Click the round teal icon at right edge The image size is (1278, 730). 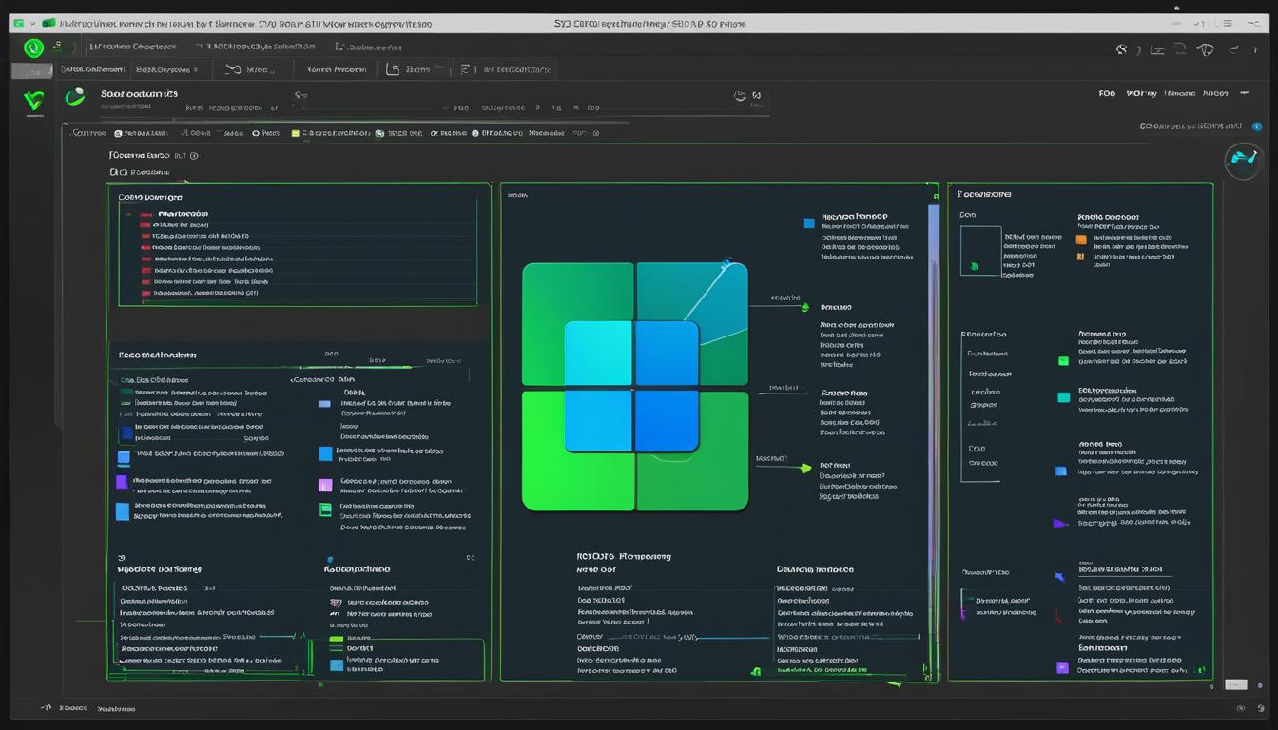coord(1243,158)
